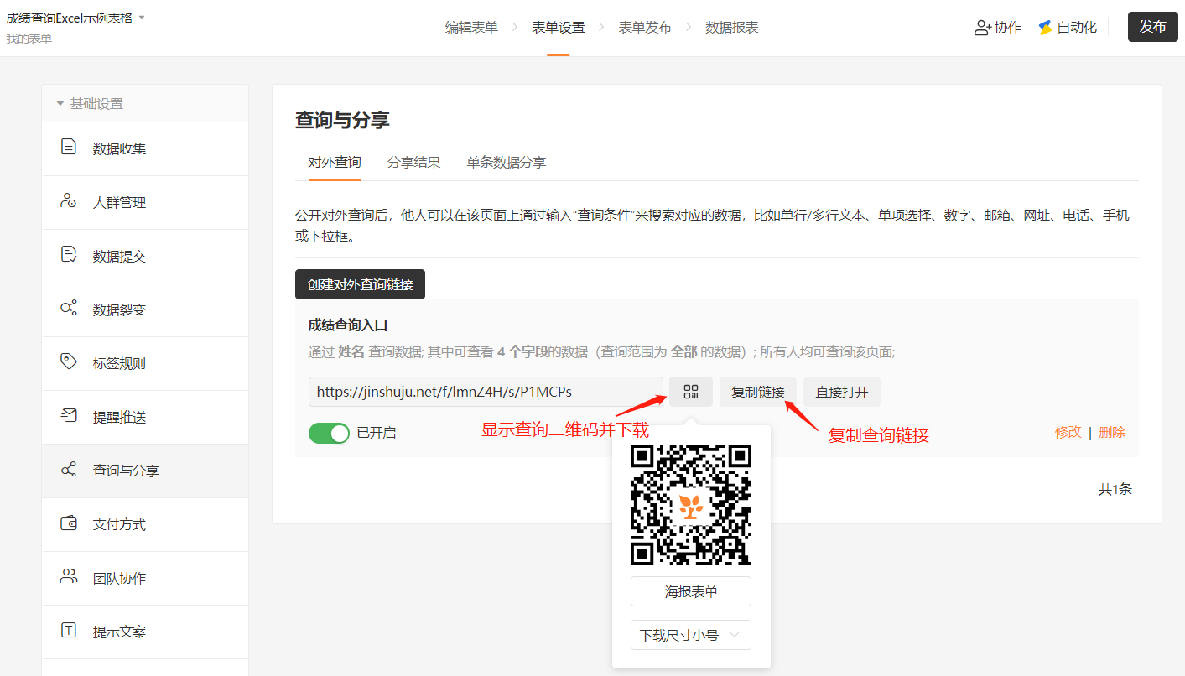The width and height of the screenshot is (1185, 676).
Task: Click the 查询与分享 page heading
Action: click(x=342, y=120)
